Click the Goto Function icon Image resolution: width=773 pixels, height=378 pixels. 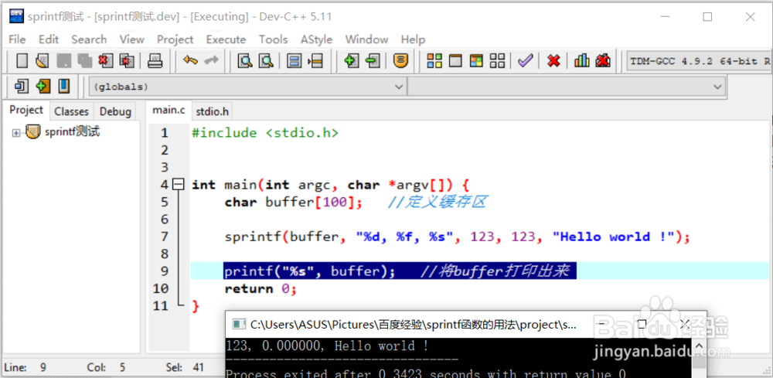(x=295, y=61)
